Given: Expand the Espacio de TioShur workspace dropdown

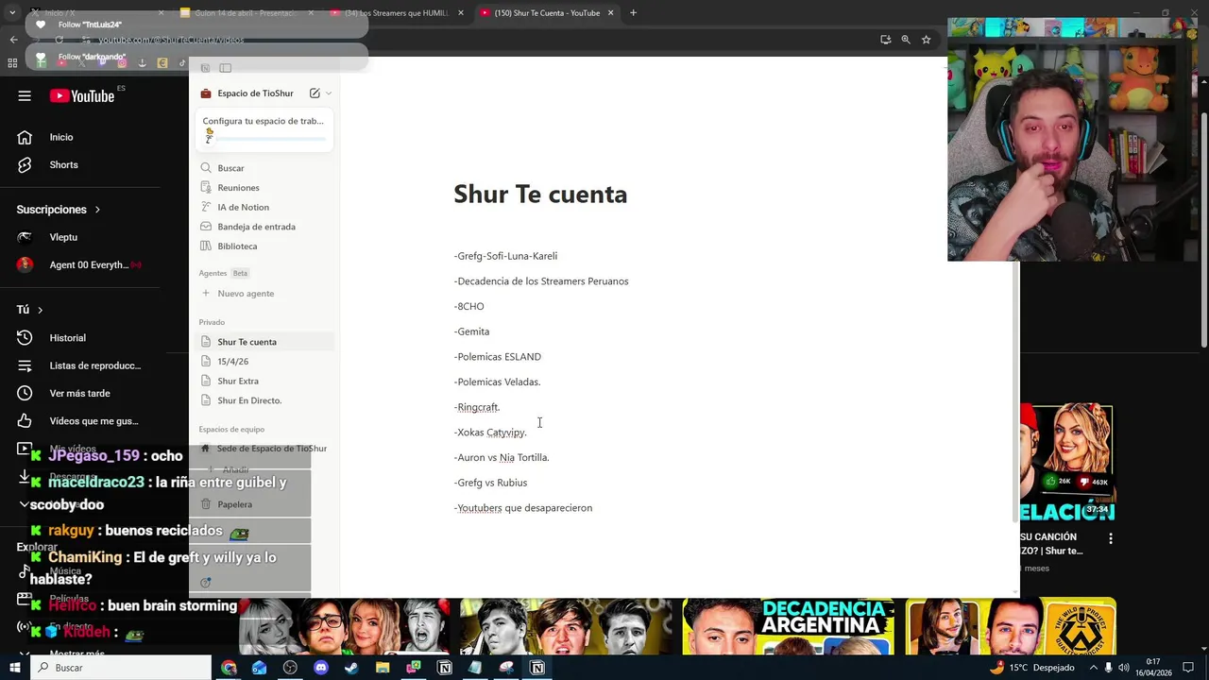Looking at the screenshot, I should [x=329, y=93].
